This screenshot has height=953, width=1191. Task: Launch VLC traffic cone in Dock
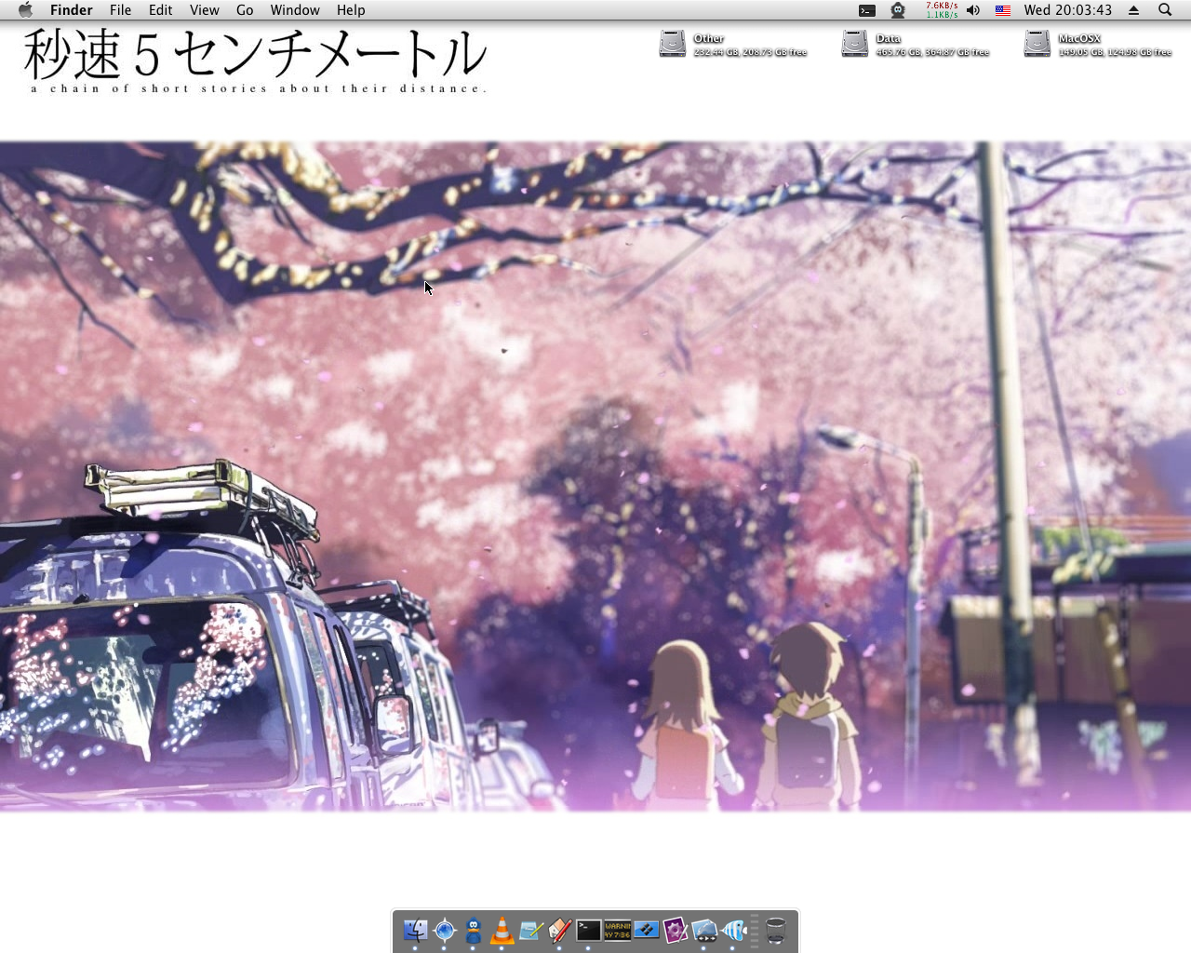tap(502, 930)
